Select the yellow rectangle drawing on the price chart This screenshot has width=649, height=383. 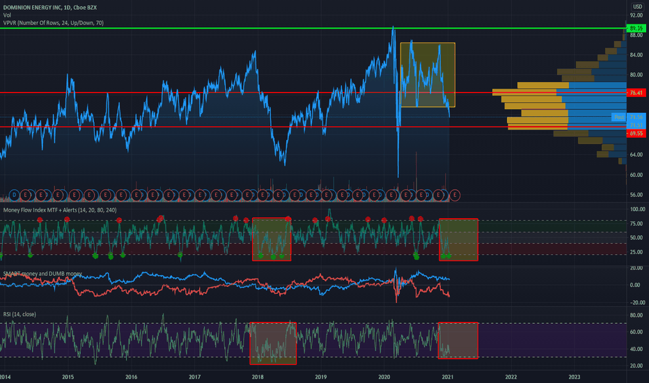coord(428,75)
